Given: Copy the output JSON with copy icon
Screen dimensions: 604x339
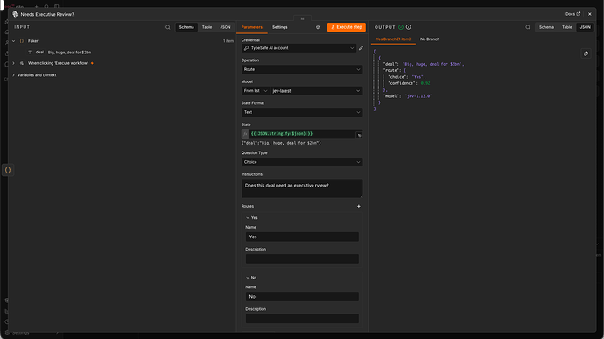Looking at the screenshot, I should [586, 53].
